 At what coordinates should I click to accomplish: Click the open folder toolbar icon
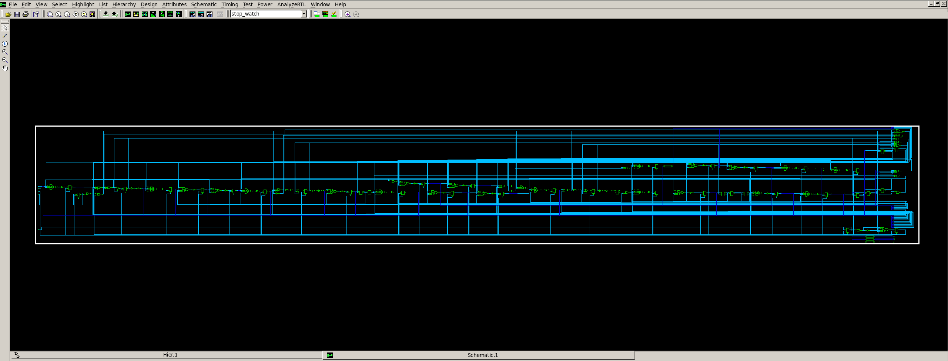[8, 14]
